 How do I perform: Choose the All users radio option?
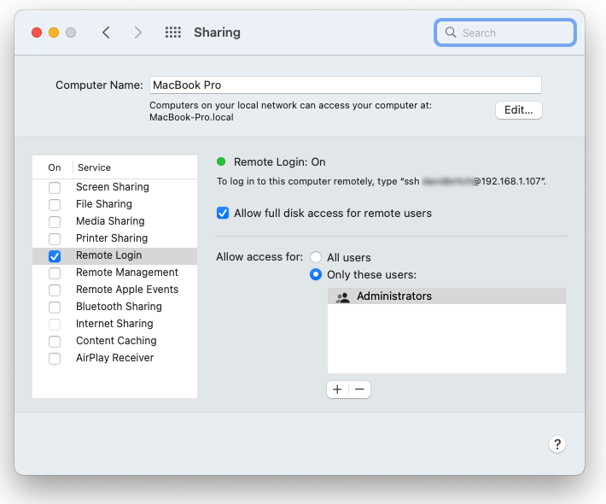pos(316,257)
